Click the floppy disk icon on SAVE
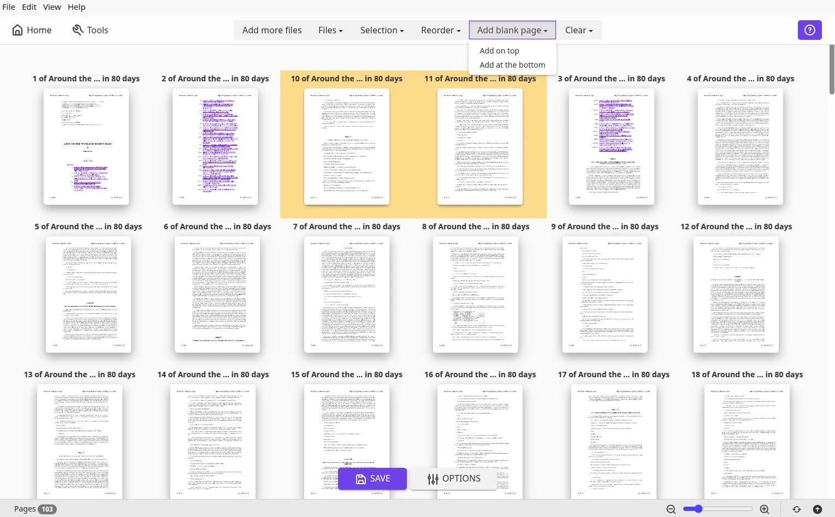 (x=360, y=479)
